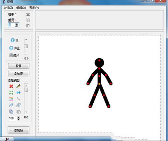Open the 编辑(X) menu
This screenshot has width=168, height=141.
(x=21, y=8)
